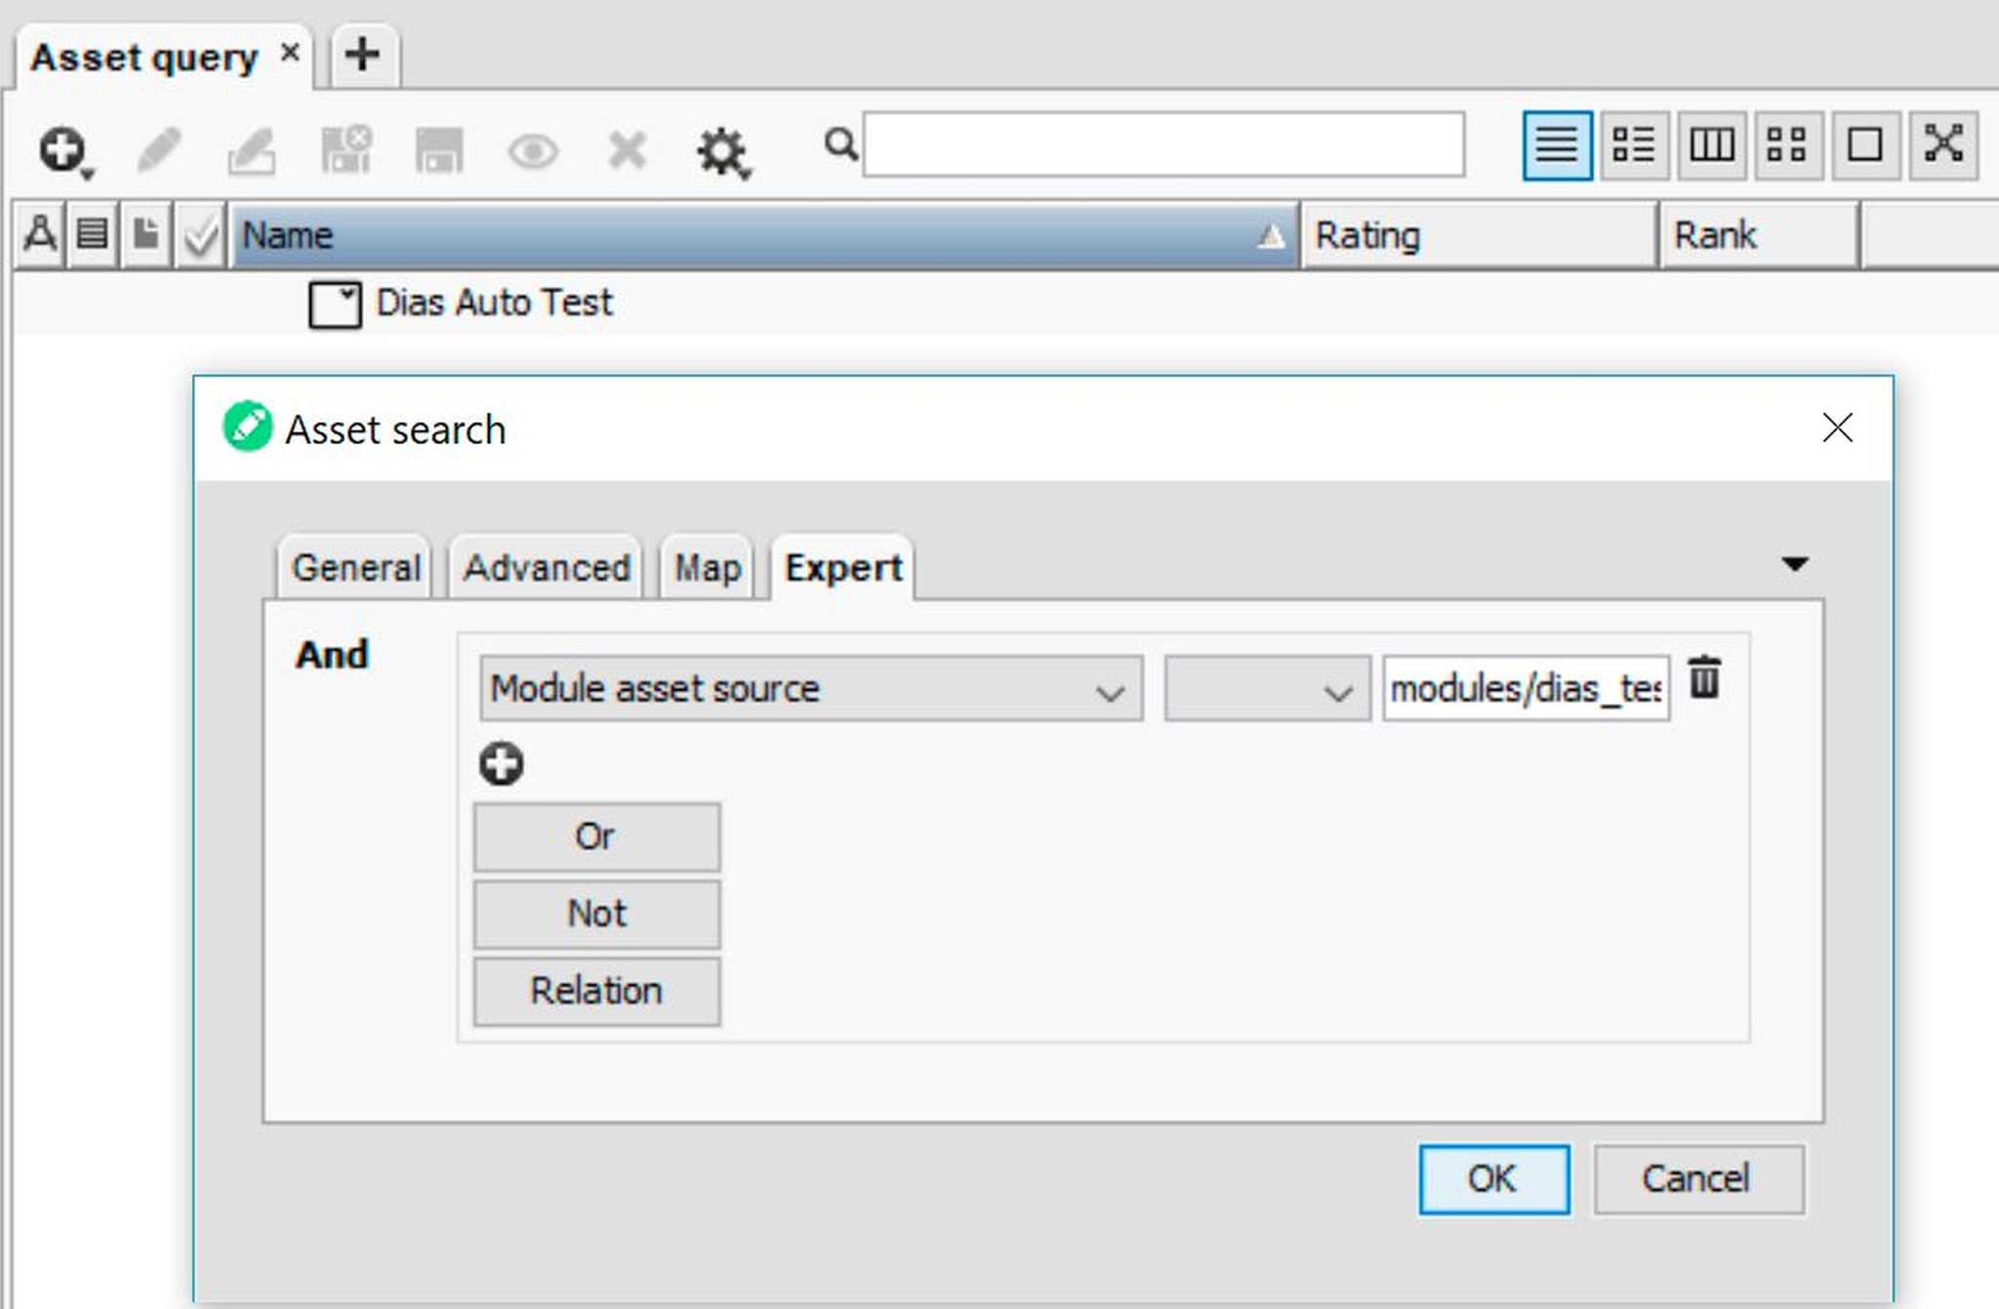The width and height of the screenshot is (1999, 1309).
Task: Toggle the single-item preview view
Action: pos(1865,145)
